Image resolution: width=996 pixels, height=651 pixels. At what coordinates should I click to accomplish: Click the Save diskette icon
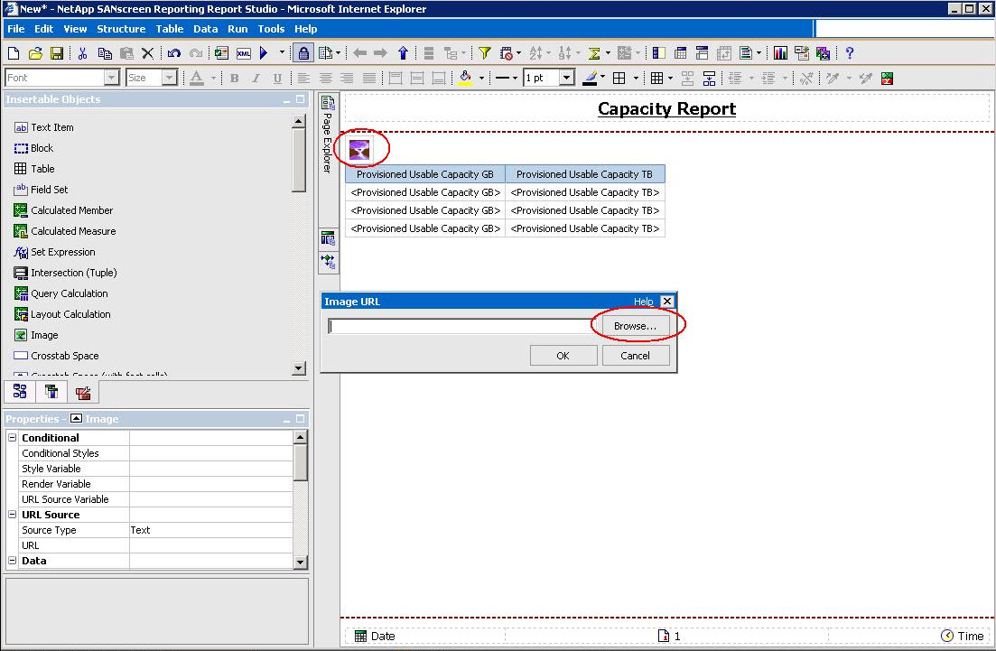[56, 53]
